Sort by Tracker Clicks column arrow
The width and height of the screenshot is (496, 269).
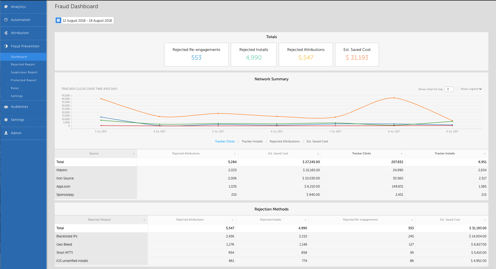401,154
